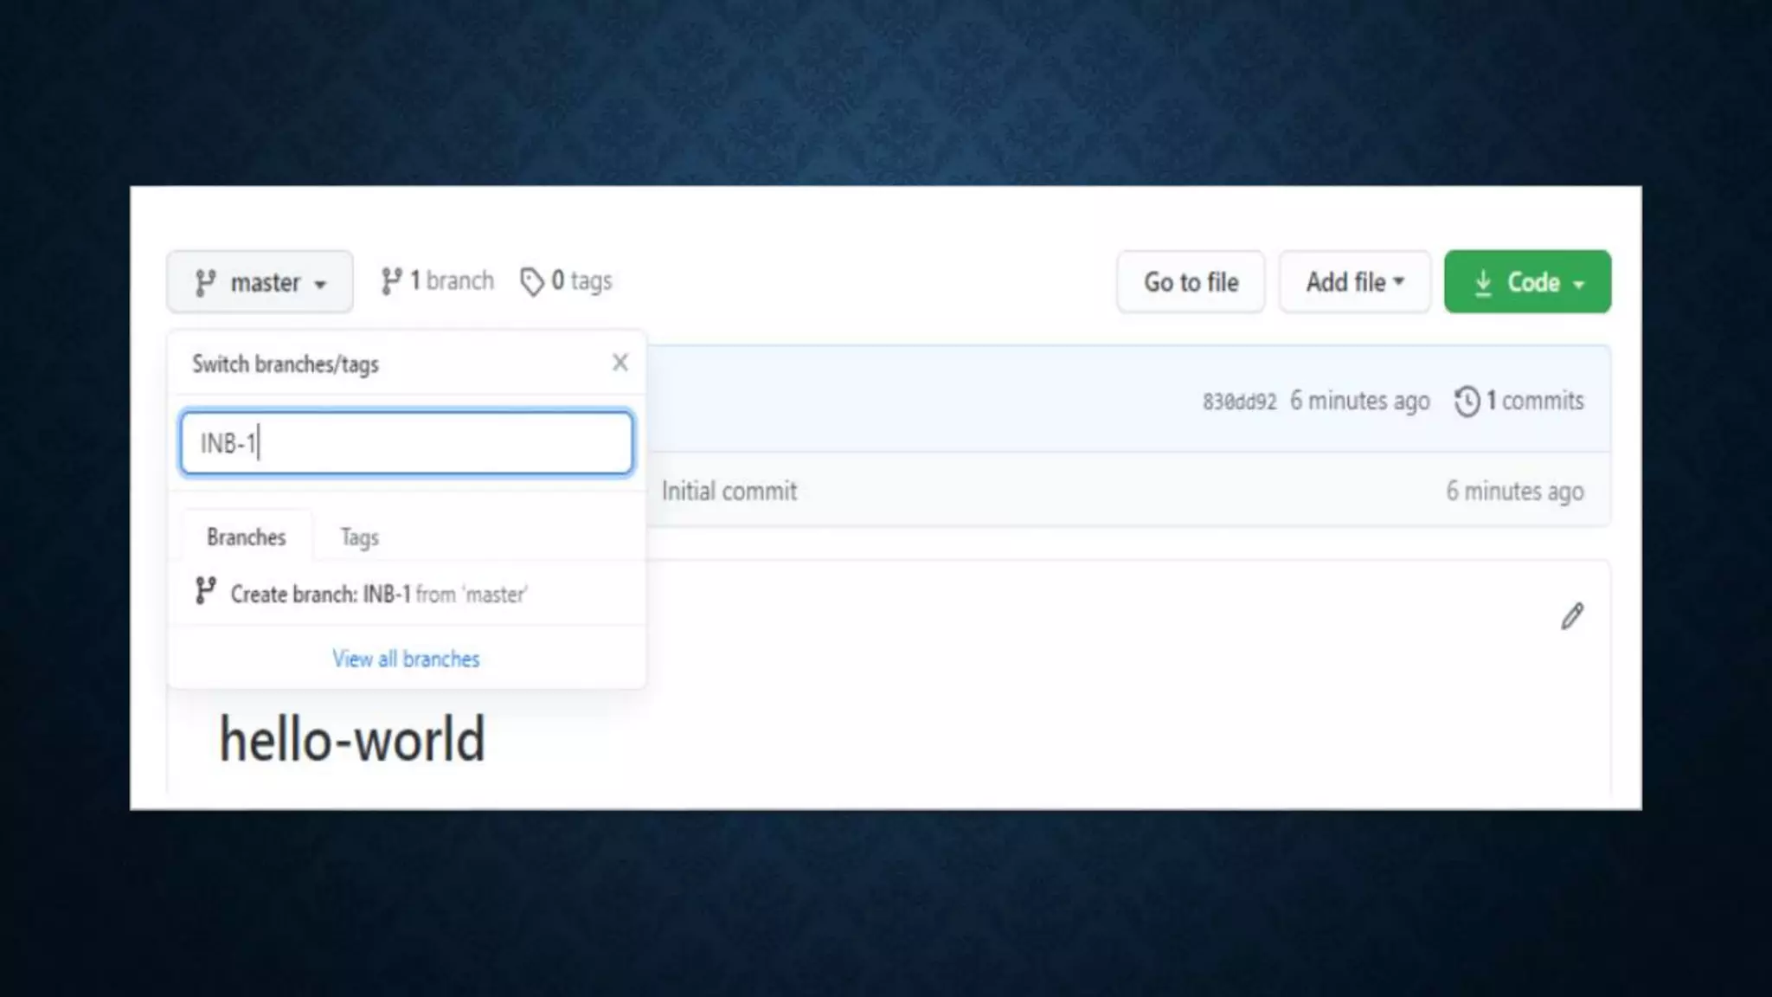Open the 1 commits link

(x=1534, y=401)
